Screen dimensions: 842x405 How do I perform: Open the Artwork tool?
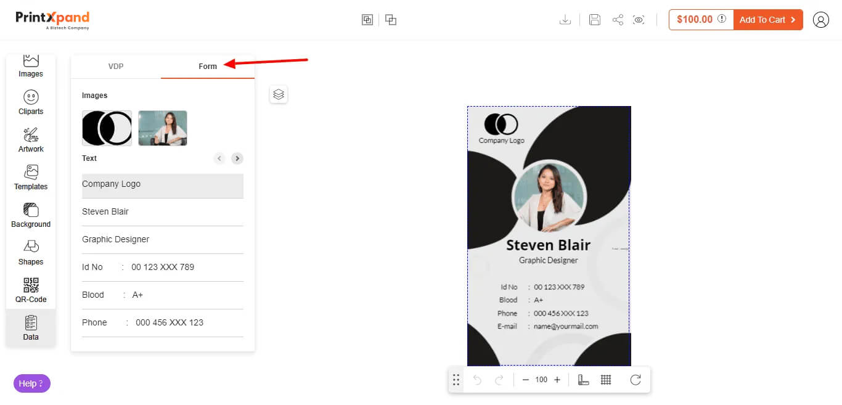[31, 140]
